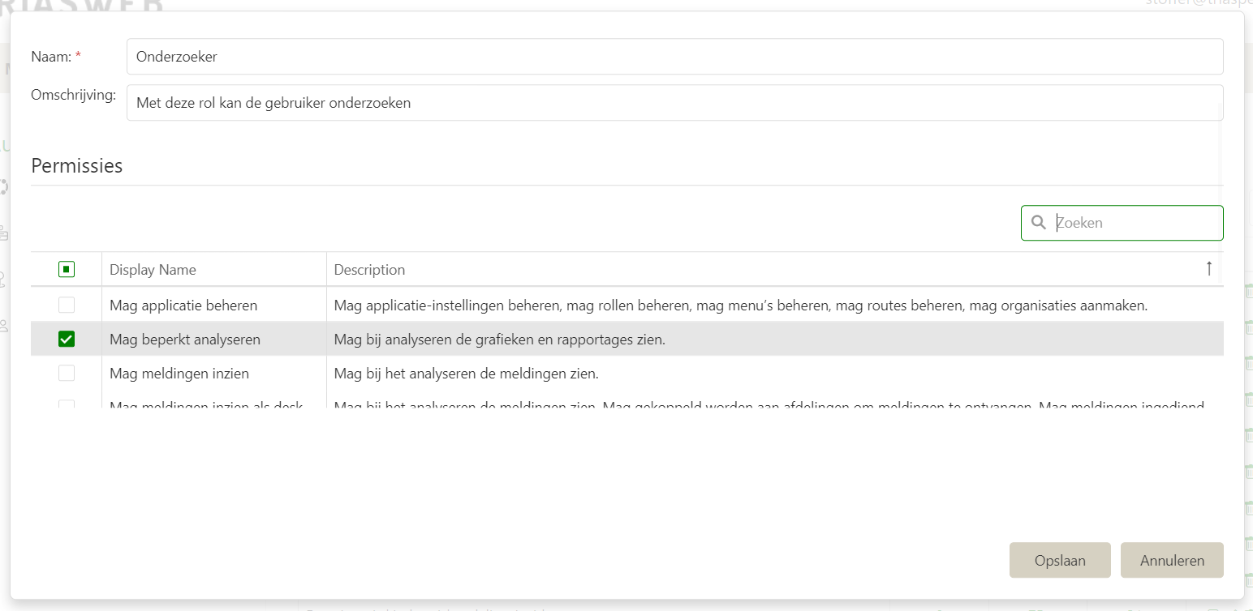
Task: Uncheck the 'Mag beperkt analyseren' checkbox
Action: pyautogui.click(x=67, y=340)
